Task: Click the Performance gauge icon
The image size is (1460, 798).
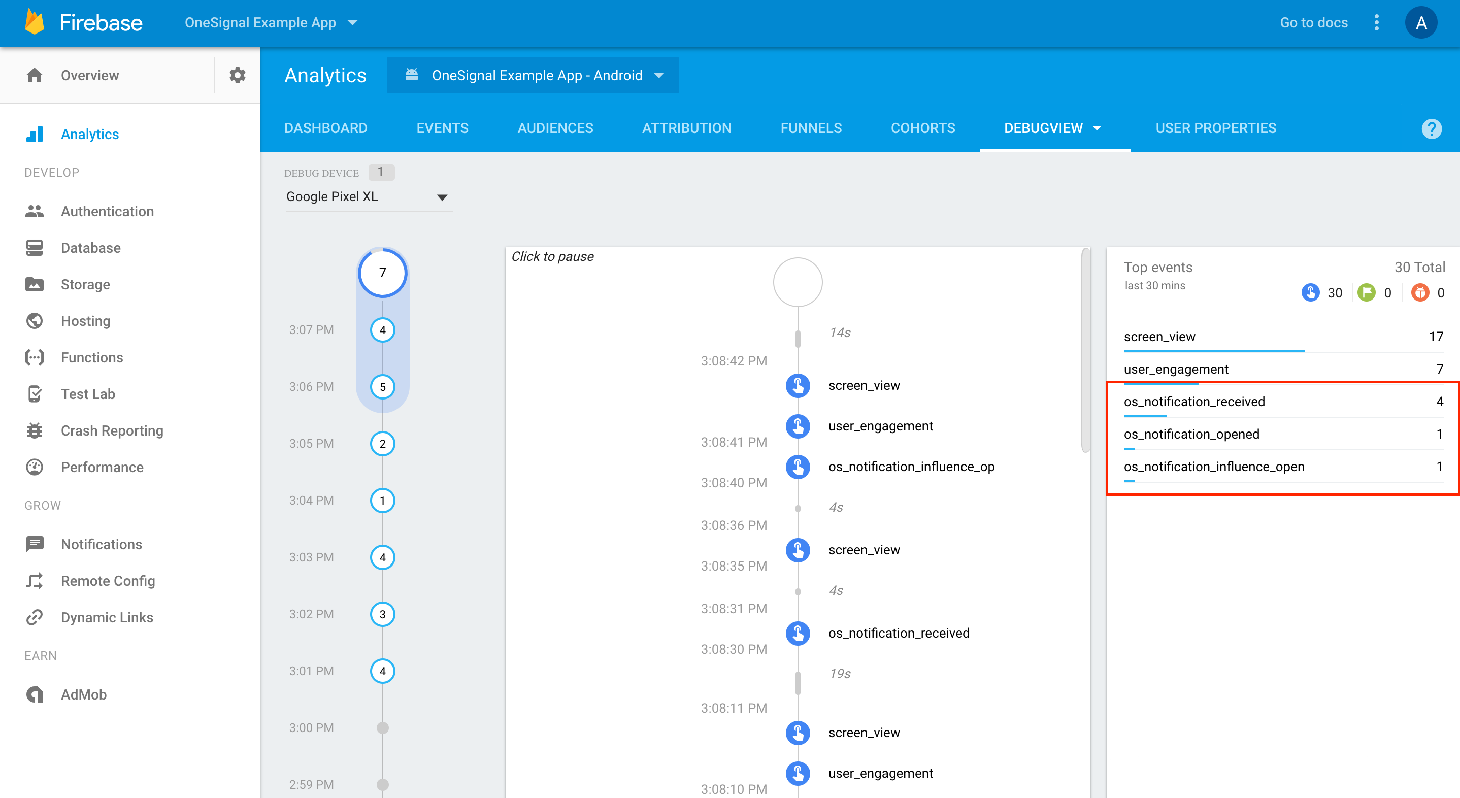Action: 35,467
